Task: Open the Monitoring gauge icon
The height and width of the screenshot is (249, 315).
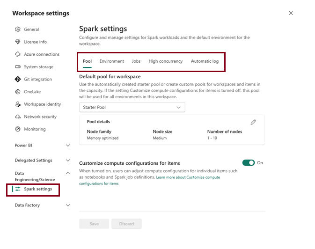Action: point(18,129)
